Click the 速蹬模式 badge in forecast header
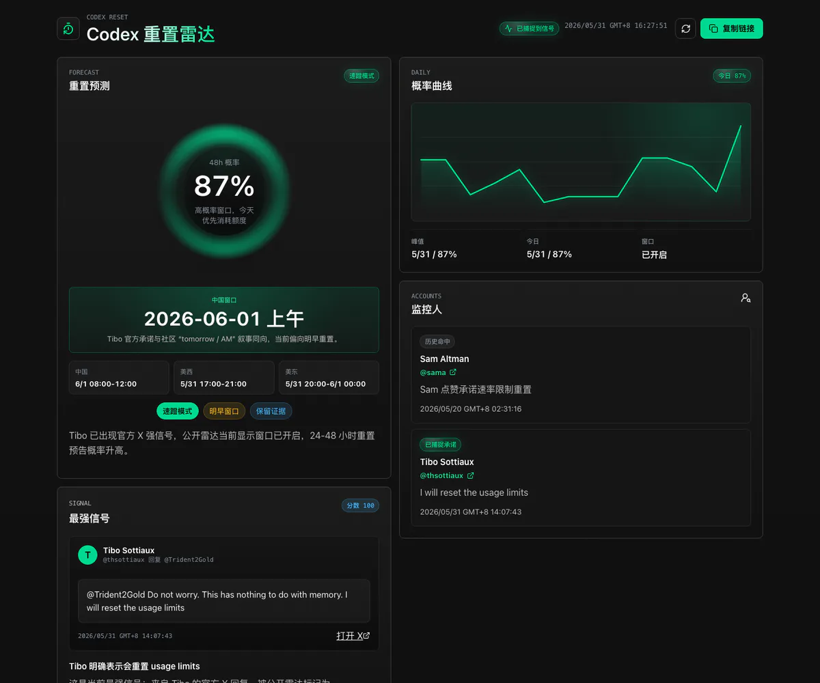The image size is (820, 683). coord(361,76)
